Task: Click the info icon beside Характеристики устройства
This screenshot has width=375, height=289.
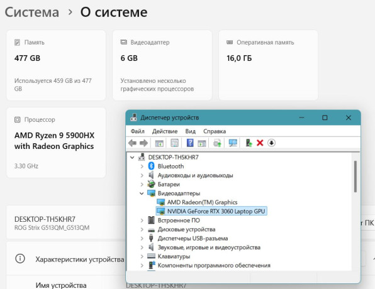Action: click(20, 258)
